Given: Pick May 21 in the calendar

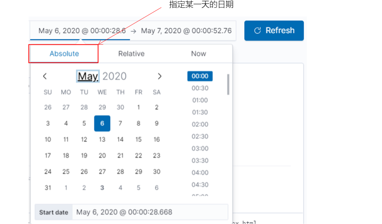Looking at the screenshot, I should tap(120, 156).
